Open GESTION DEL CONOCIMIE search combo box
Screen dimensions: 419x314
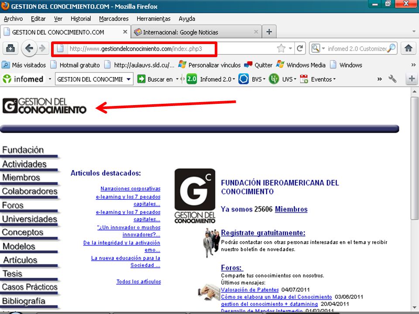(94, 79)
